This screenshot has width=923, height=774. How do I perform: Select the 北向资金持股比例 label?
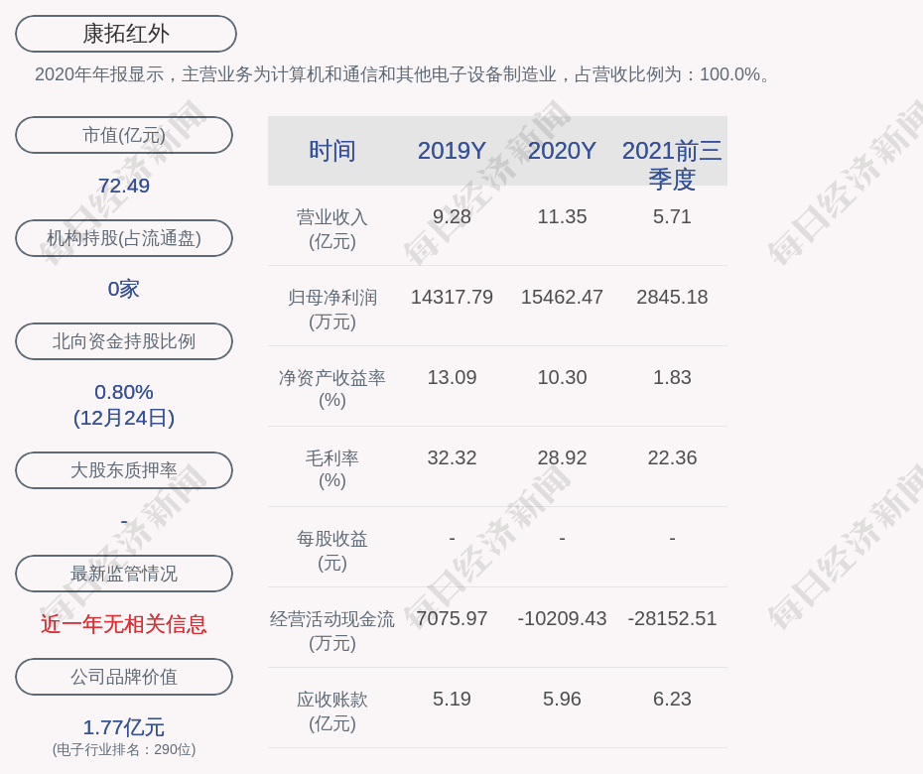point(124,341)
